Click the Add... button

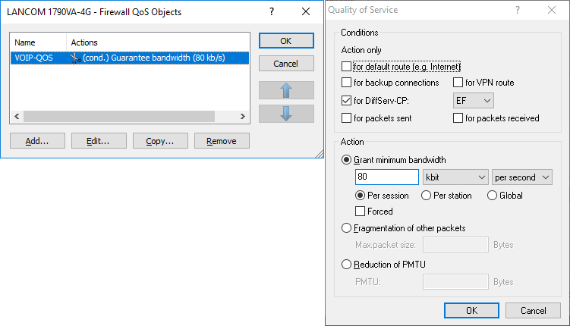[x=37, y=141]
